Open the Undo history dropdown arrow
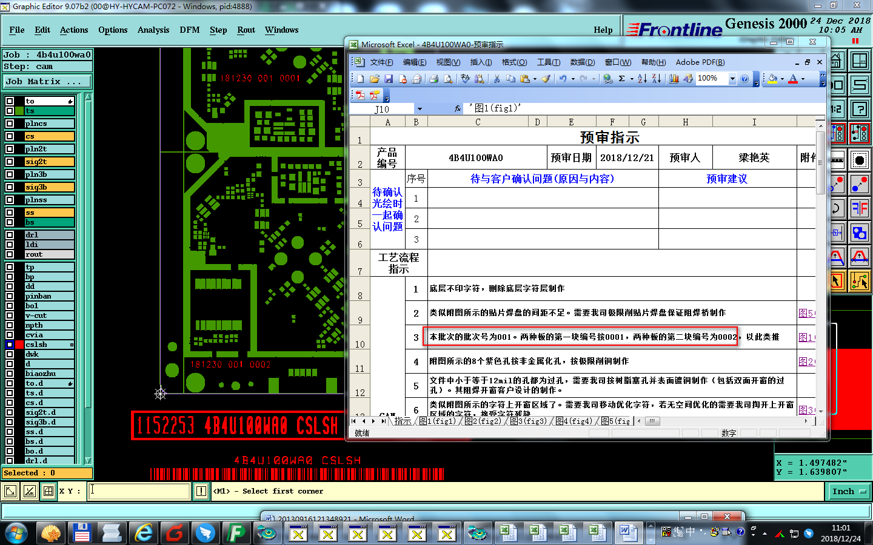873x545 pixels. (572, 79)
